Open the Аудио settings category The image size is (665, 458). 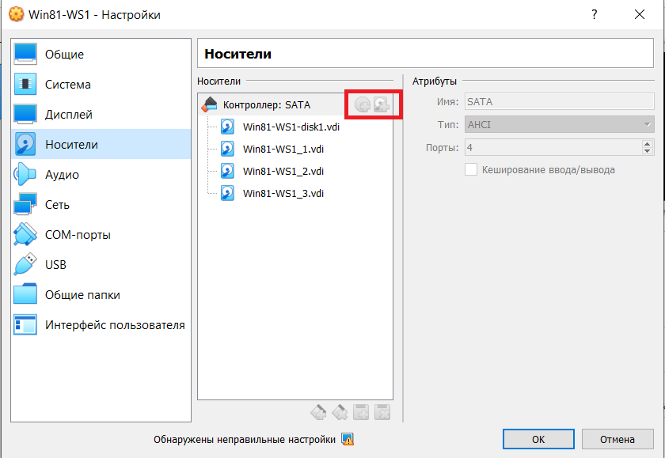tap(101, 175)
